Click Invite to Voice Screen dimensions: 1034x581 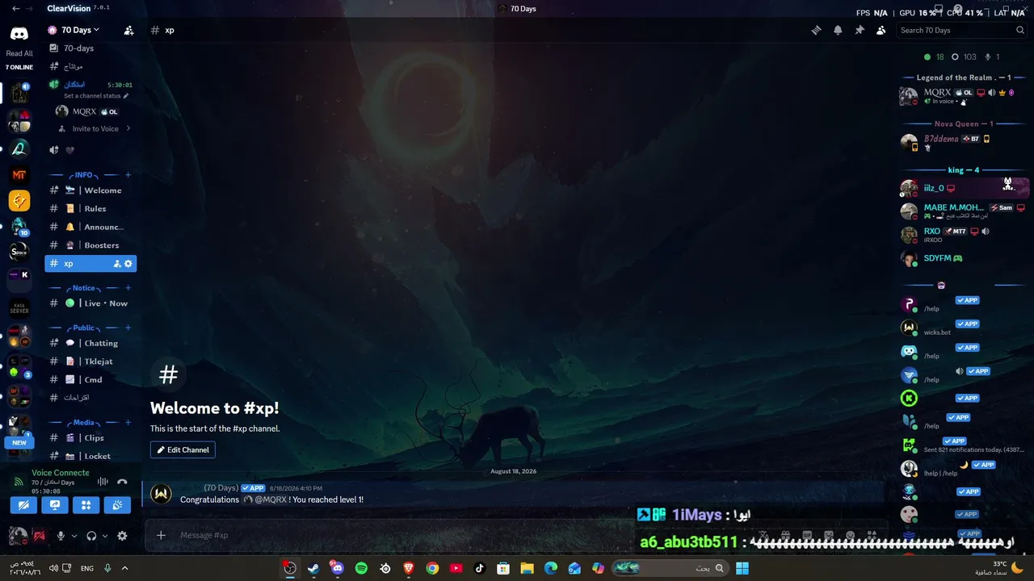(95, 129)
